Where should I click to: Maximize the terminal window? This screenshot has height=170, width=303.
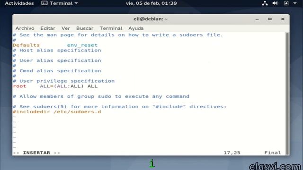coord(270,19)
